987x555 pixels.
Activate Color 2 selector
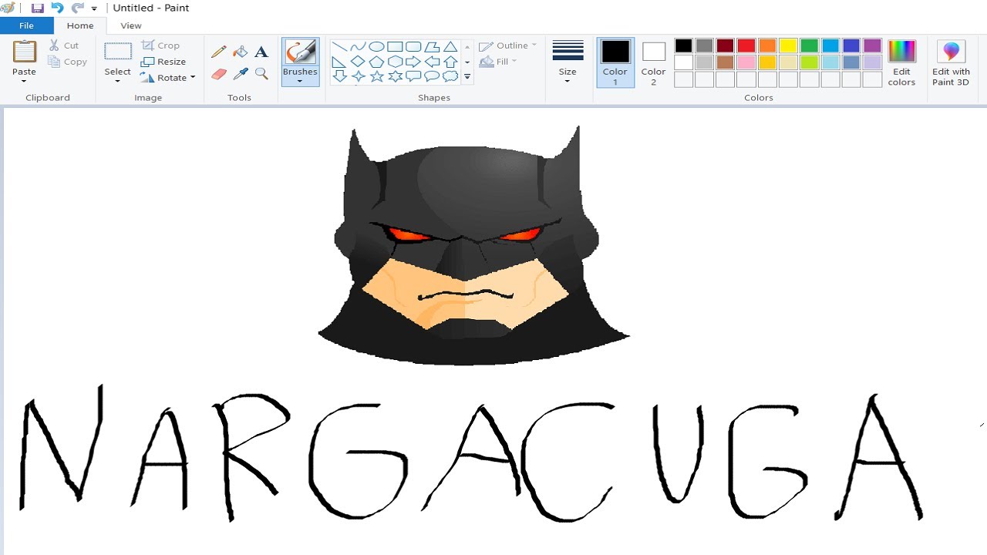(x=653, y=62)
